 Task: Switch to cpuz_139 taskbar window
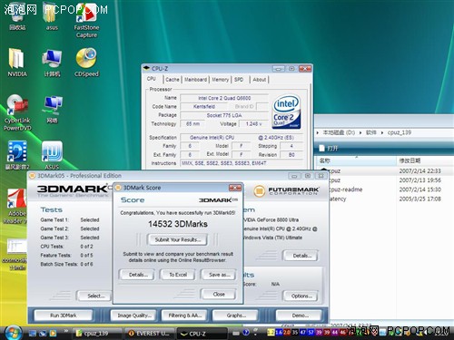pyautogui.click(x=97, y=334)
